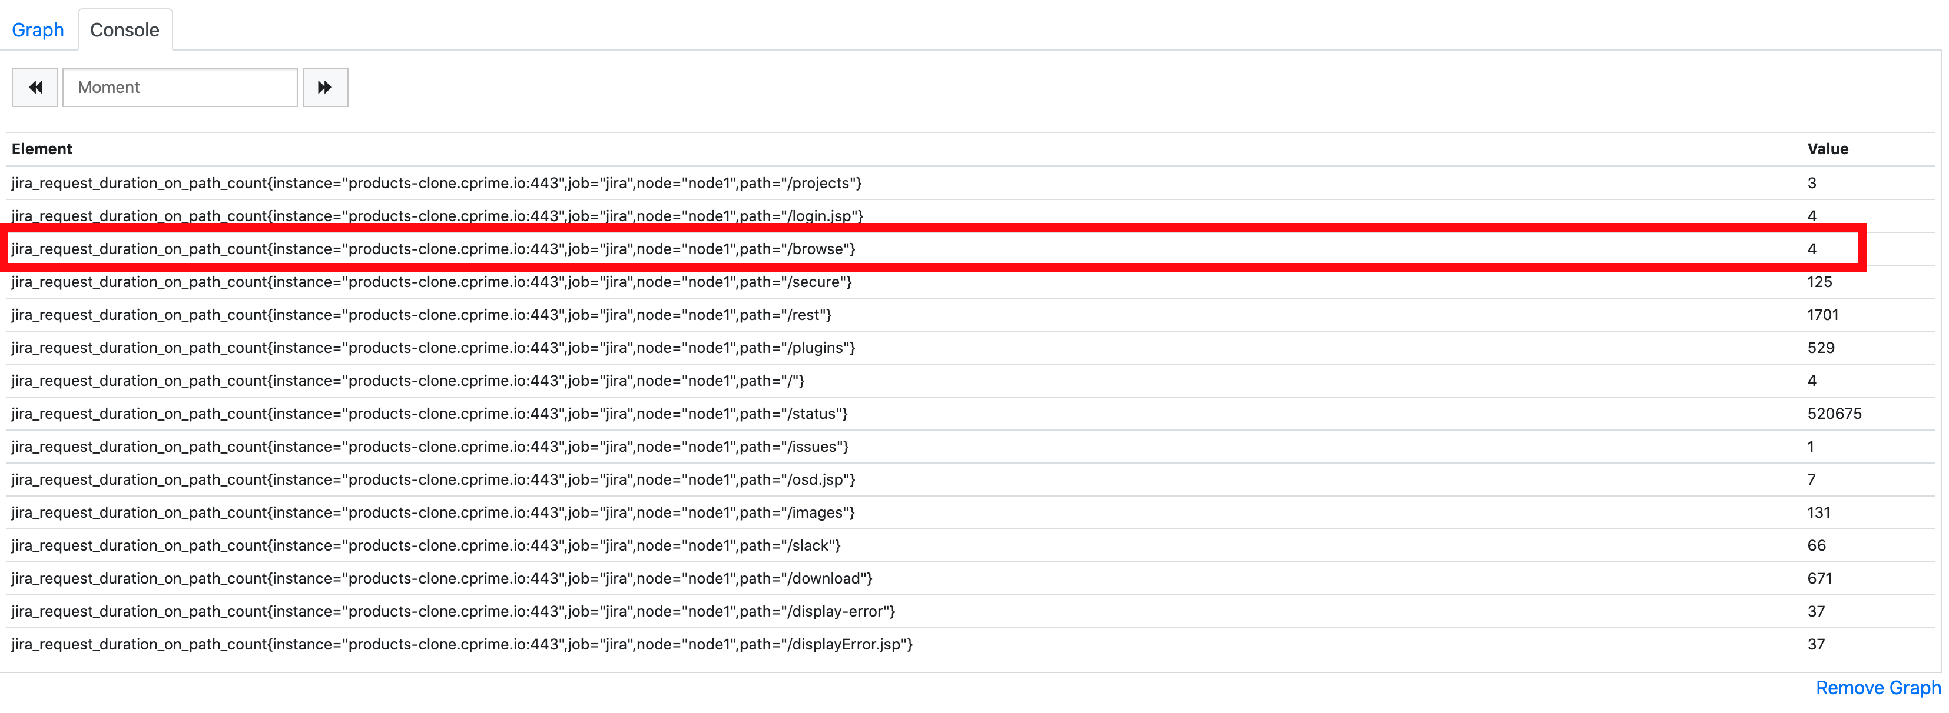Select the row with path="/download"
Viewport: 1949px width, 713px height.
(x=970, y=578)
